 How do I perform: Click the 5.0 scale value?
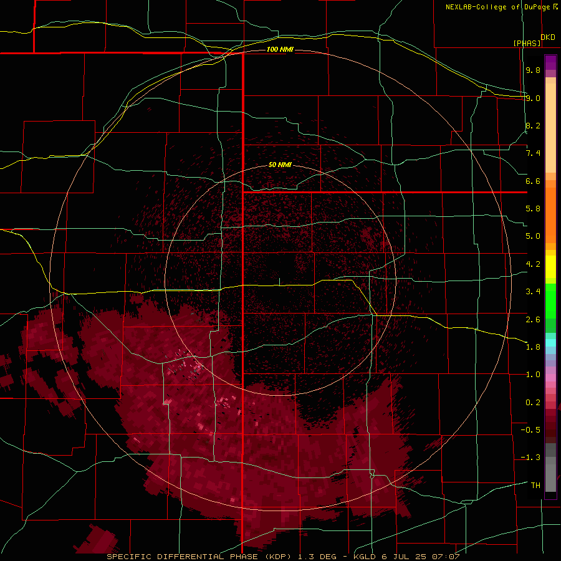[x=533, y=236]
